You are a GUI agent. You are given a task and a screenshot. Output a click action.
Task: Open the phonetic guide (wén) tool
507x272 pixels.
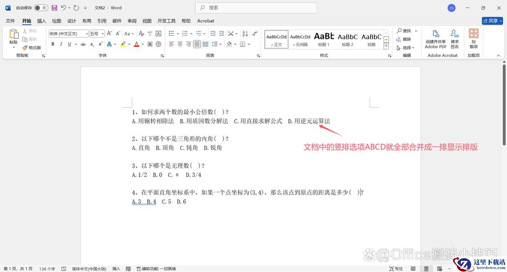pos(150,33)
